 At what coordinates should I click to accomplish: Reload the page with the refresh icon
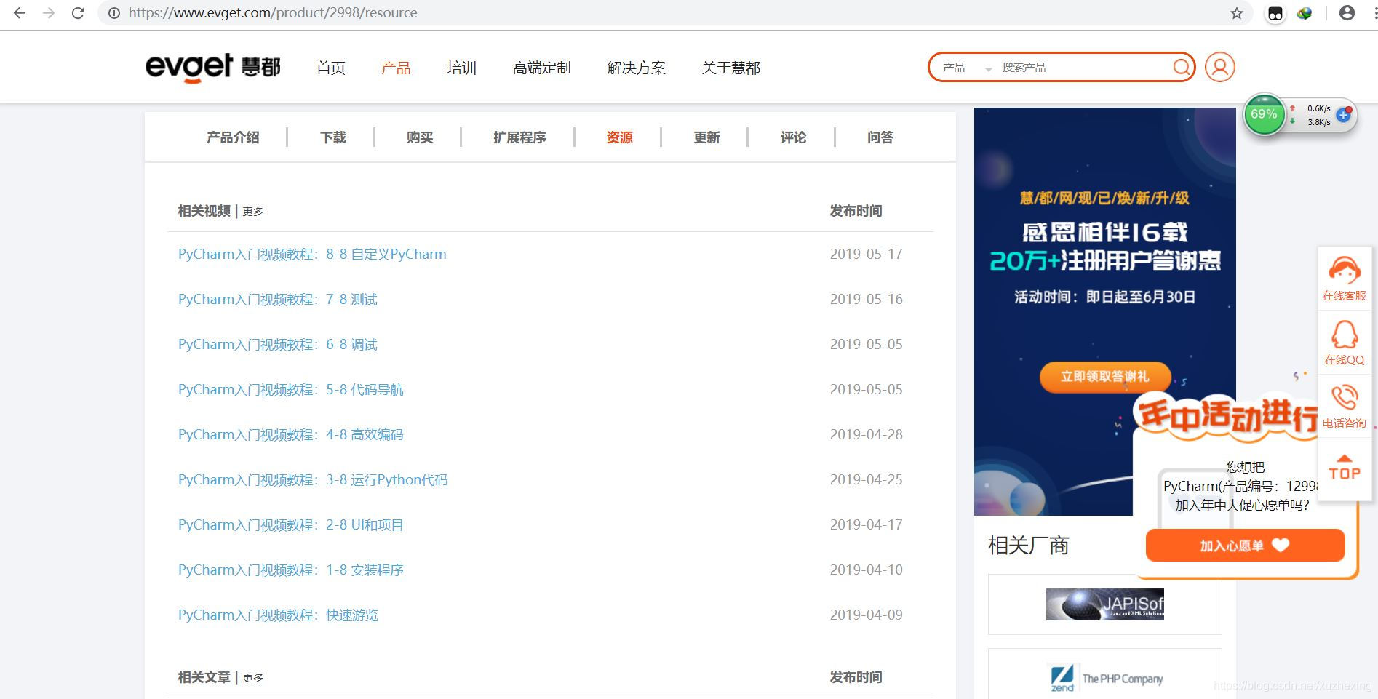click(x=78, y=13)
